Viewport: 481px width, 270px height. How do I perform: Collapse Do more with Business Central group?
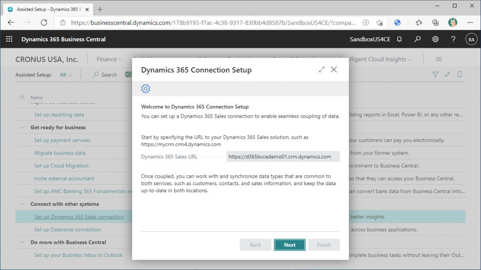click(x=23, y=242)
